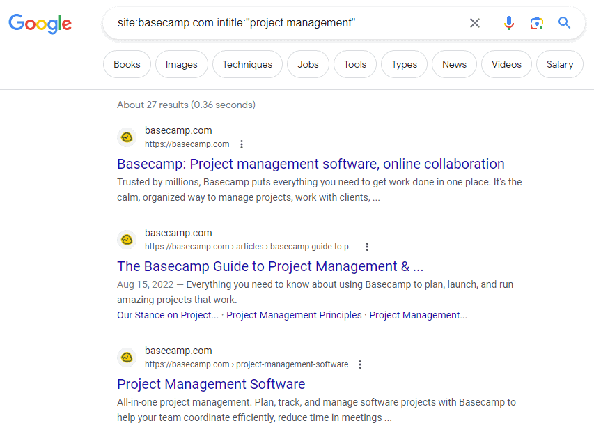Click the 'Project Management Principles' sitelink
The width and height of the screenshot is (594, 430).
(294, 314)
